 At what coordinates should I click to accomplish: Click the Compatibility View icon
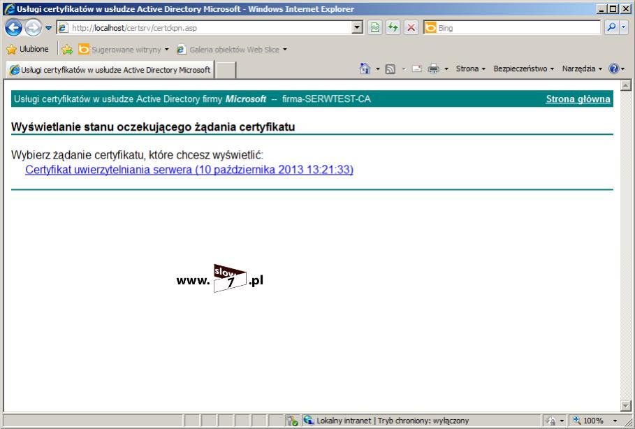tap(375, 27)
